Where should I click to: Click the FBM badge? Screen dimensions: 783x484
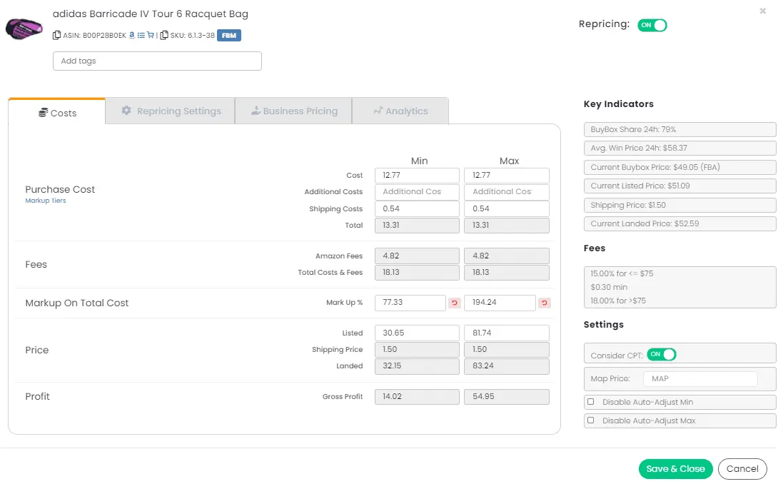229,36
